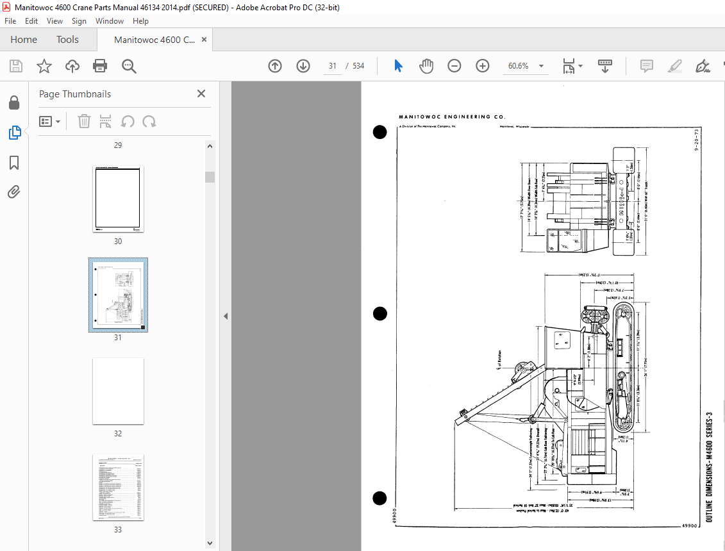Open the File menu

point(10,21)
